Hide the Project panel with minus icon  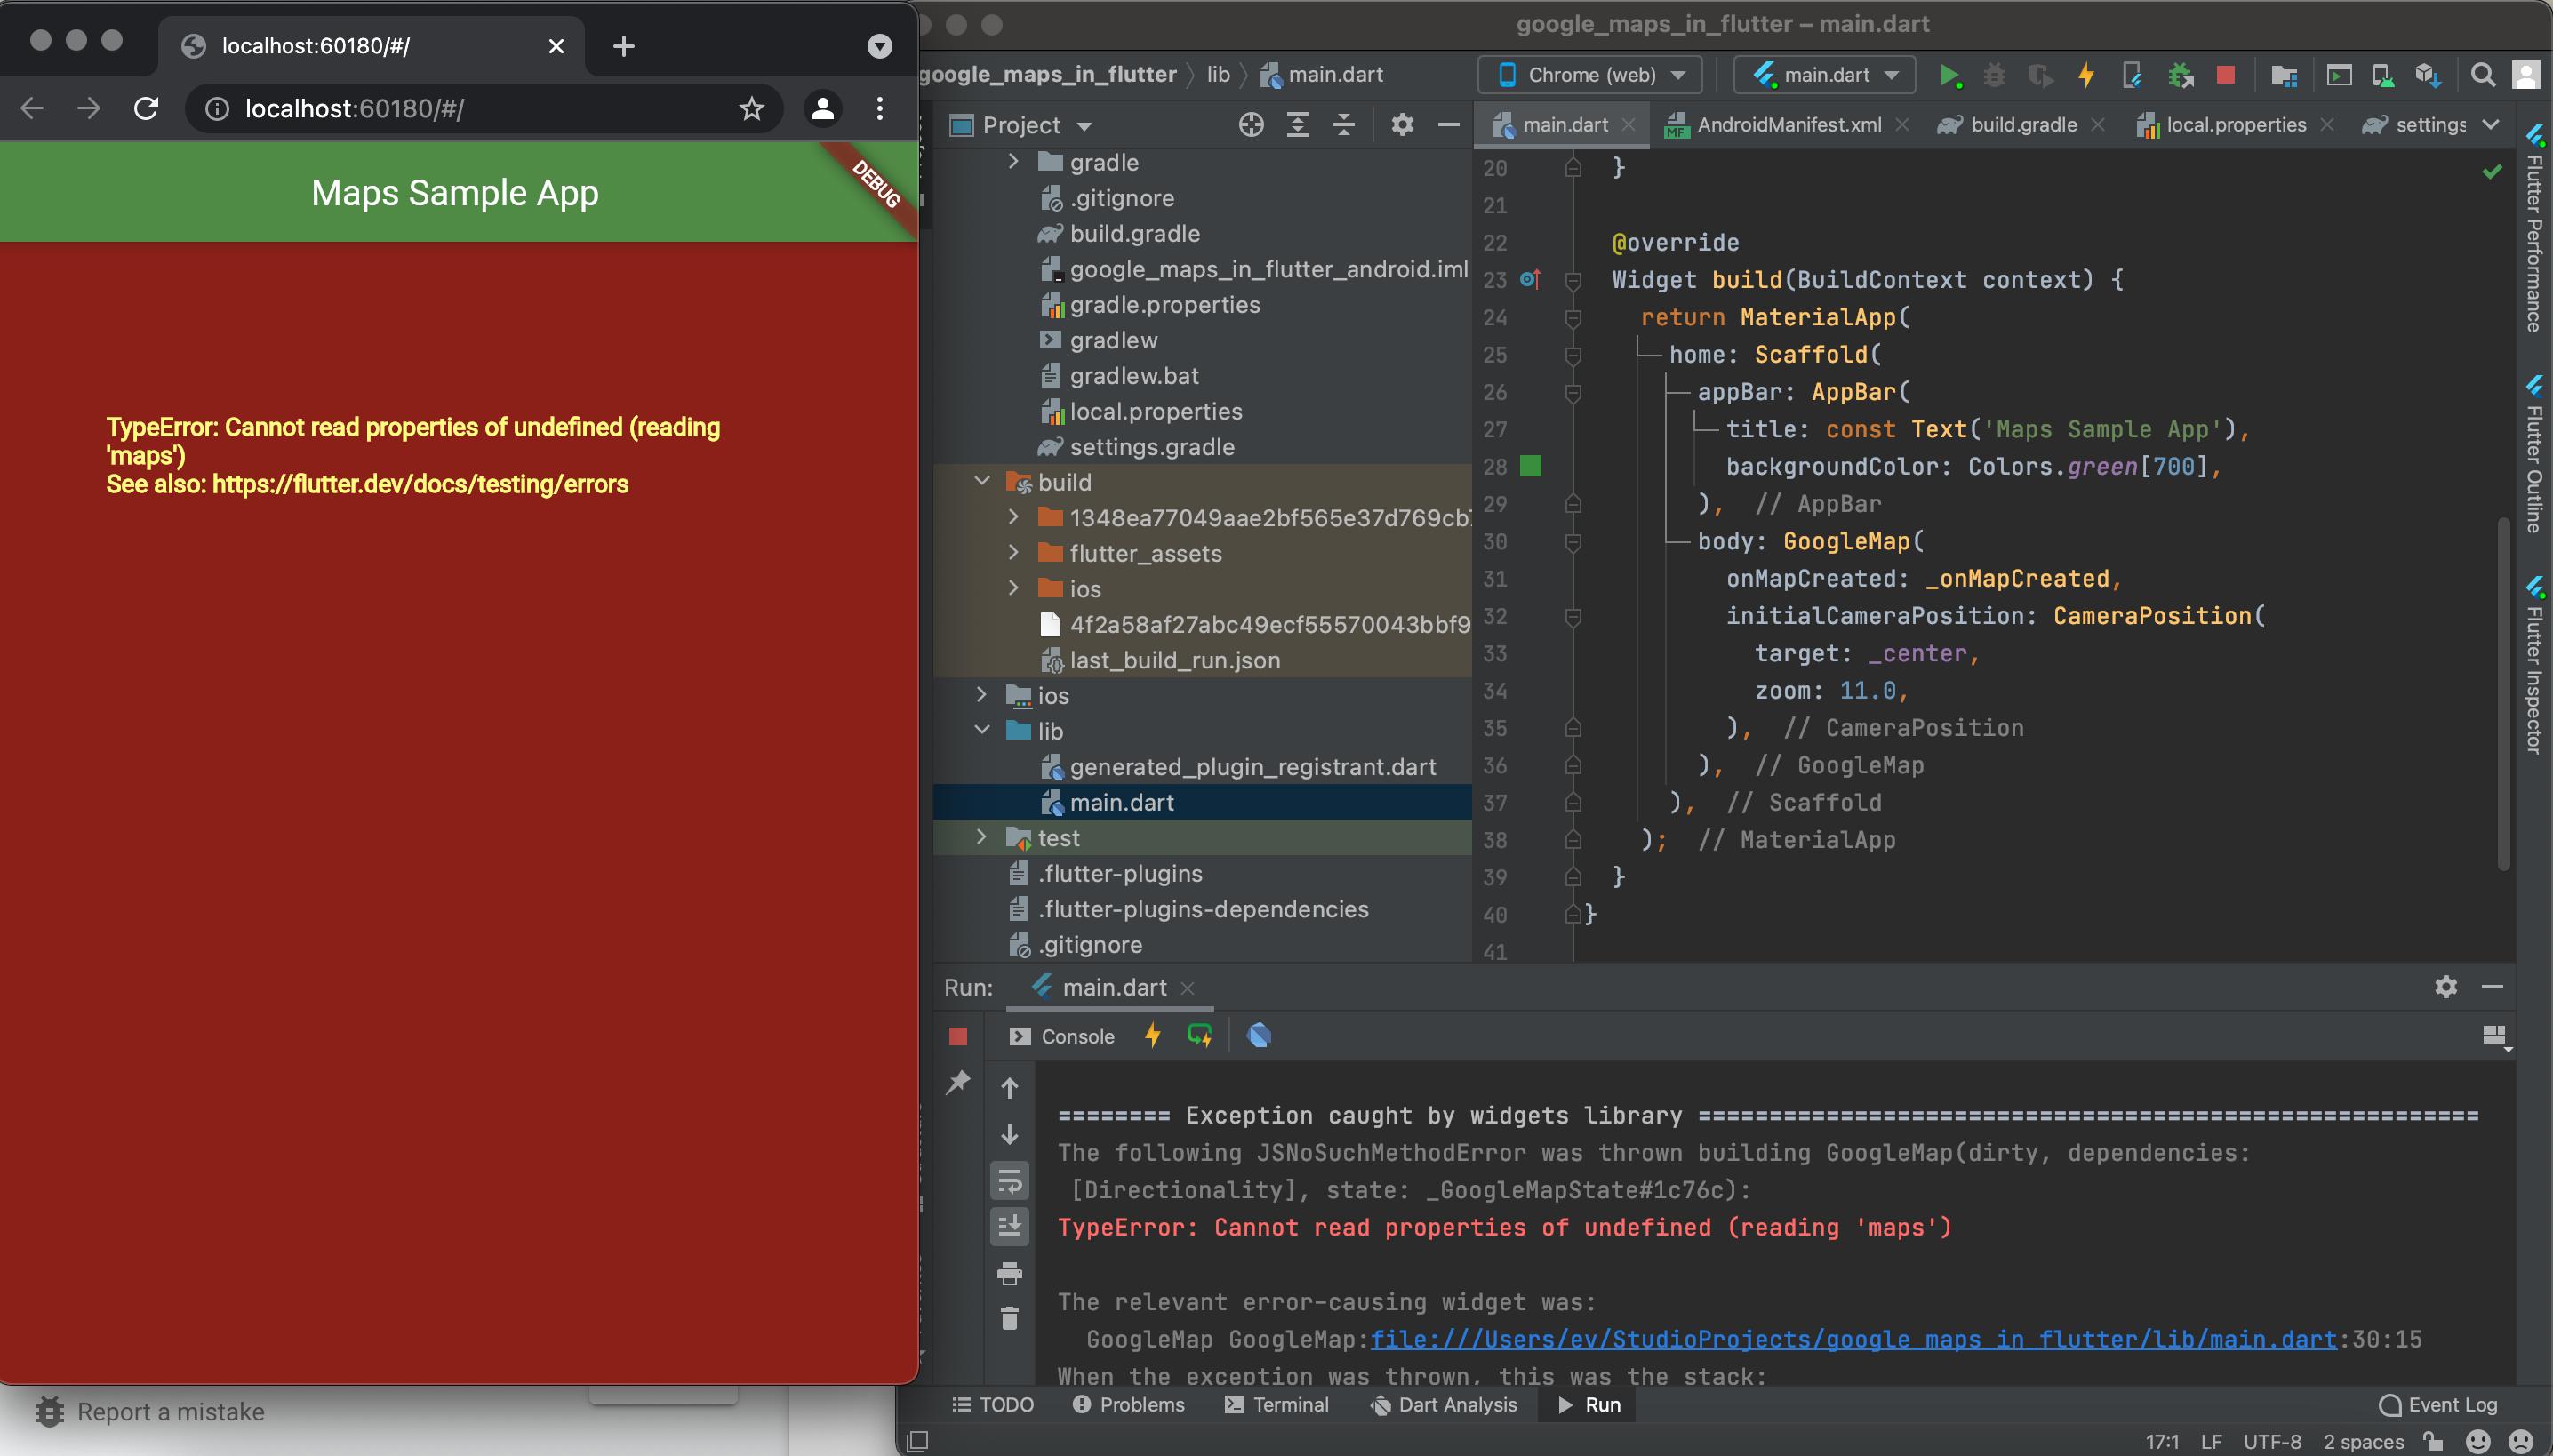1448,125
